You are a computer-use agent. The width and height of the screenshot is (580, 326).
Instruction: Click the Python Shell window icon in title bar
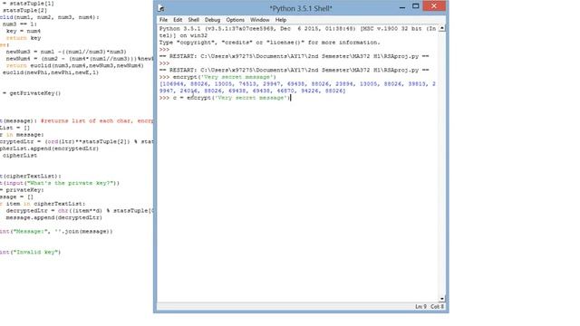[x=161, y=8]
